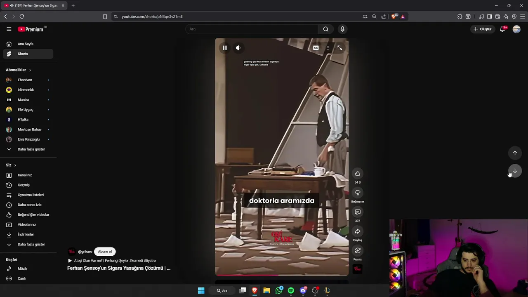This screenshot has height=297, width=528.
Task: Open the HTalks subscription channel
Action: [x=28, y=120]
